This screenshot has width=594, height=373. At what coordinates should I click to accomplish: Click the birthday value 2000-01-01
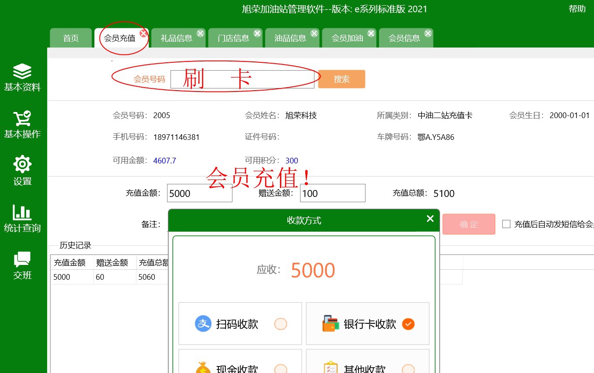click(x=570, y=115)
